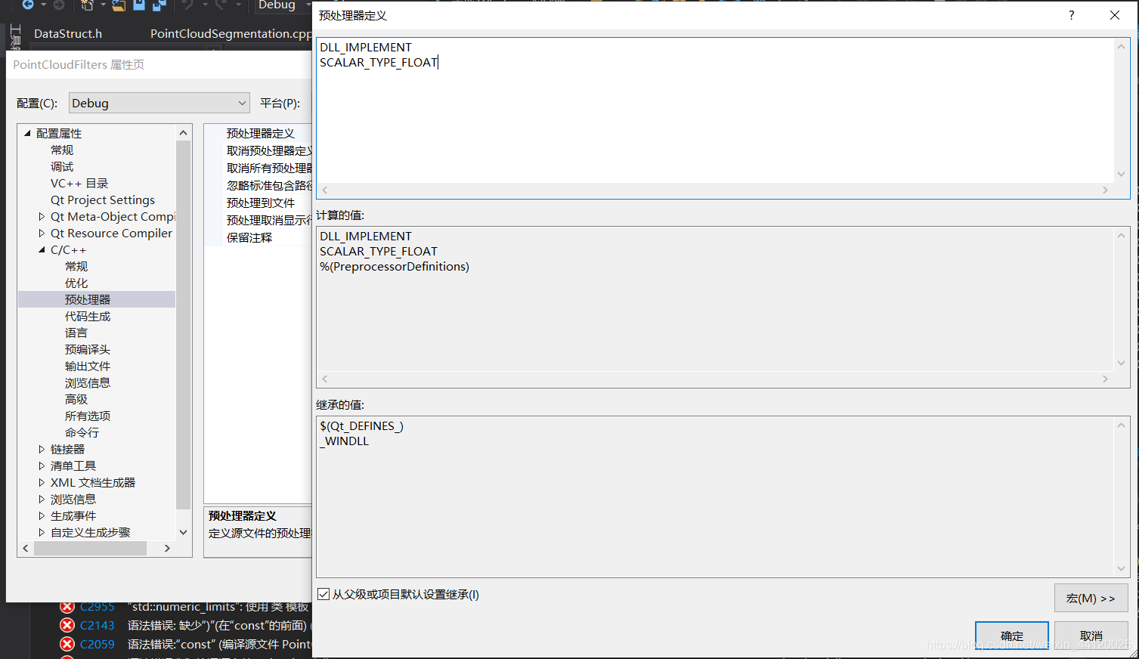Select Qt Project Settings in the tree
This screenshot has height=659, width=1139.
point(103,200)
